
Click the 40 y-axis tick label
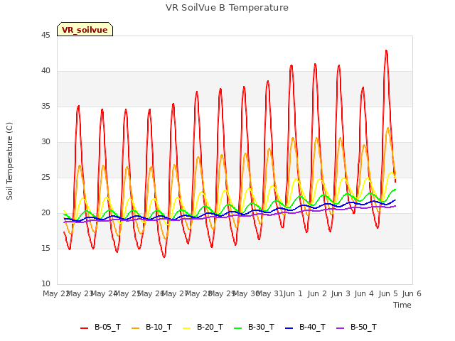pyautogui.click(x=45, y=71)
